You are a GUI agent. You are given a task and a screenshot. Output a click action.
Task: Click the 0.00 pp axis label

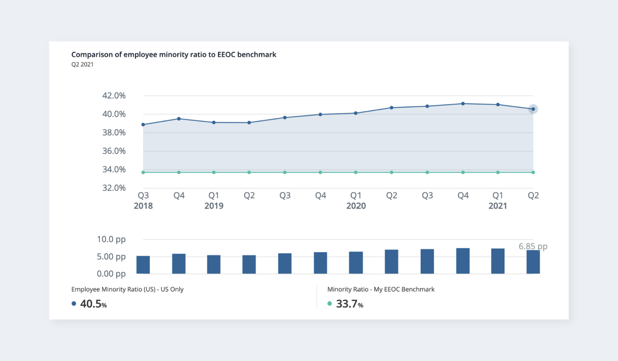pos(111,274)
